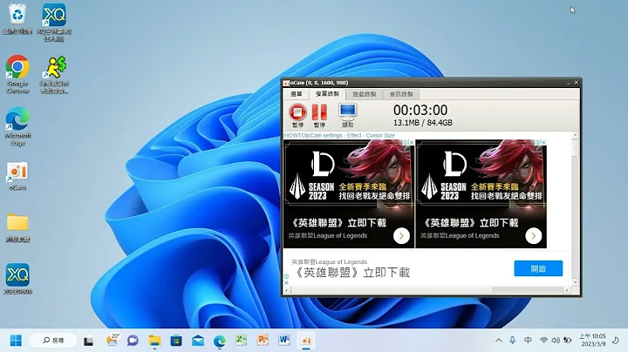
Task: Open Task View from the taskbar
Action: pos(88,341)
